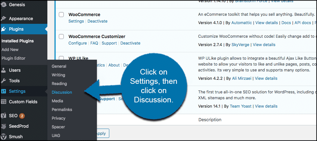317x141 pixels.
Task: Select Discussion in Settings flyout
Action: point(62,92)
